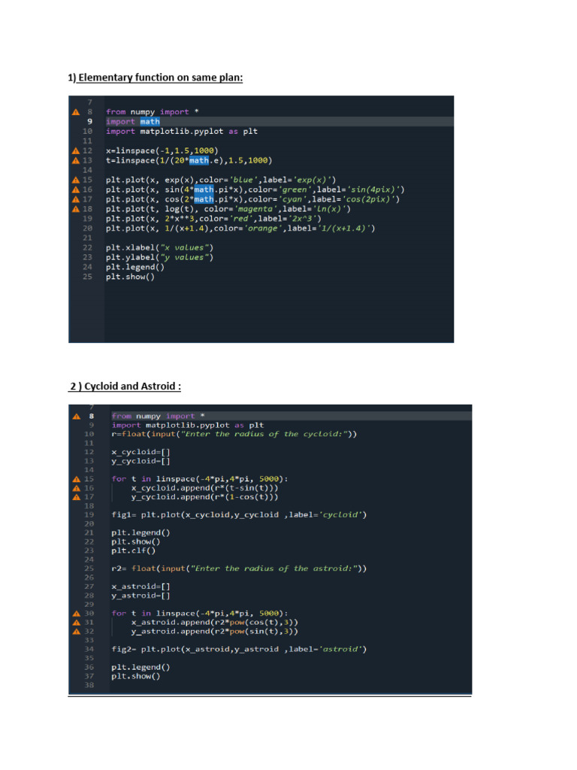Click the fig1= plt.plot cycloid line
577x770 pixels.
(x=239, y=514)
